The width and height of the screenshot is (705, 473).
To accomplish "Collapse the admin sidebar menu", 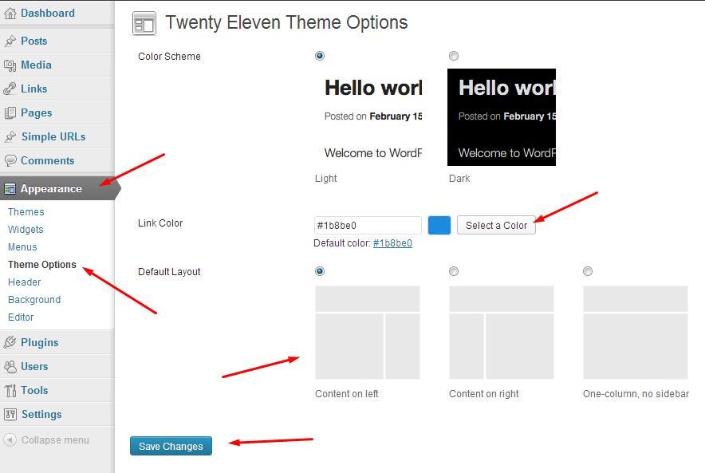I will coord(48,439).
